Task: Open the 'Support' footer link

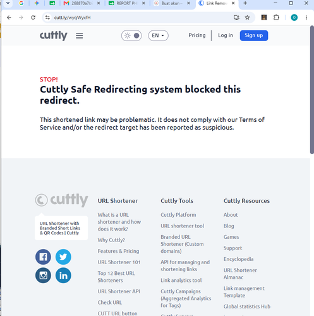Action: click(232, 248)
